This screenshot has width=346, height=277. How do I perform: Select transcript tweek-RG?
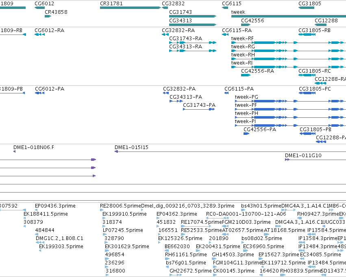[289, 51]
